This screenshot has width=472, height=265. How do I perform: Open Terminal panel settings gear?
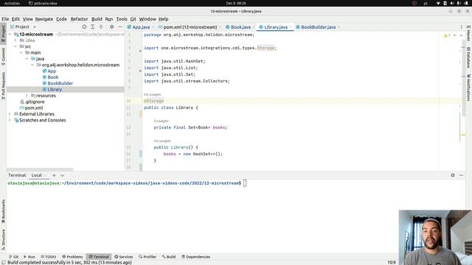pyautogui.click(x=453, y=175)
